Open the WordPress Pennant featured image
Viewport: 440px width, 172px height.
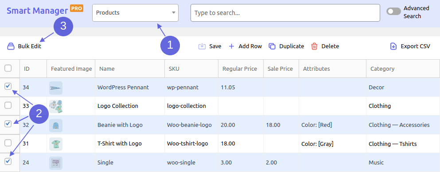click(x=55, y=88)
